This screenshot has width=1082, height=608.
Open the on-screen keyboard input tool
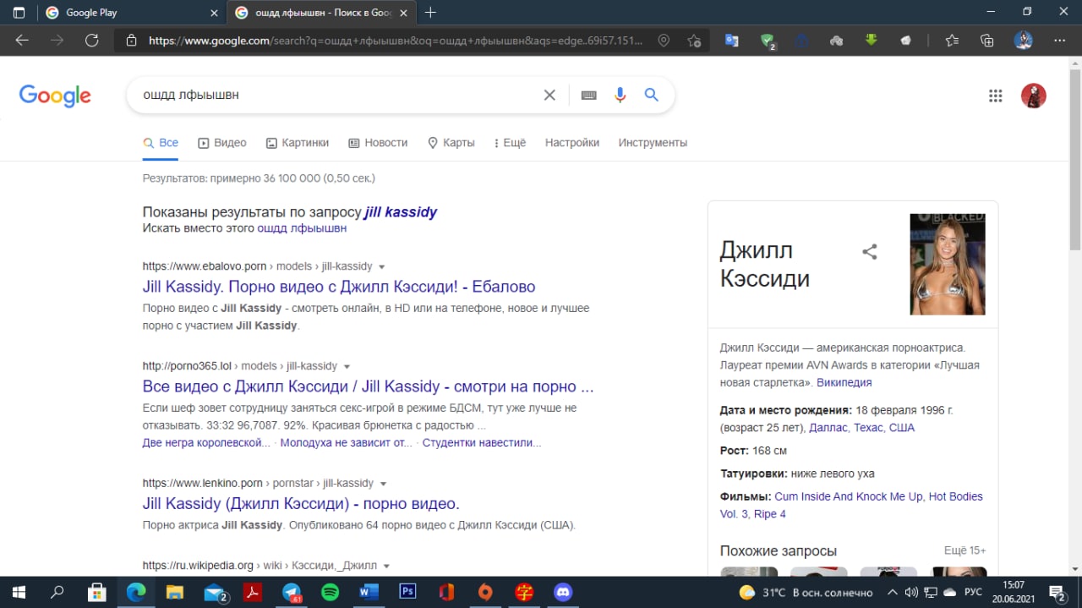tap(589, 96)
